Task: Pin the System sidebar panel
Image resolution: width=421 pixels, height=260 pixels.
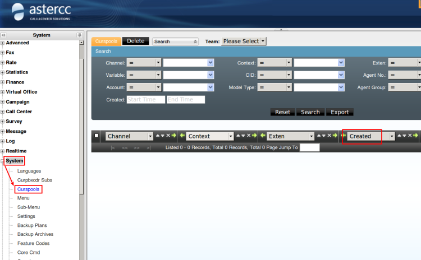Action: [x=80, y=35]
